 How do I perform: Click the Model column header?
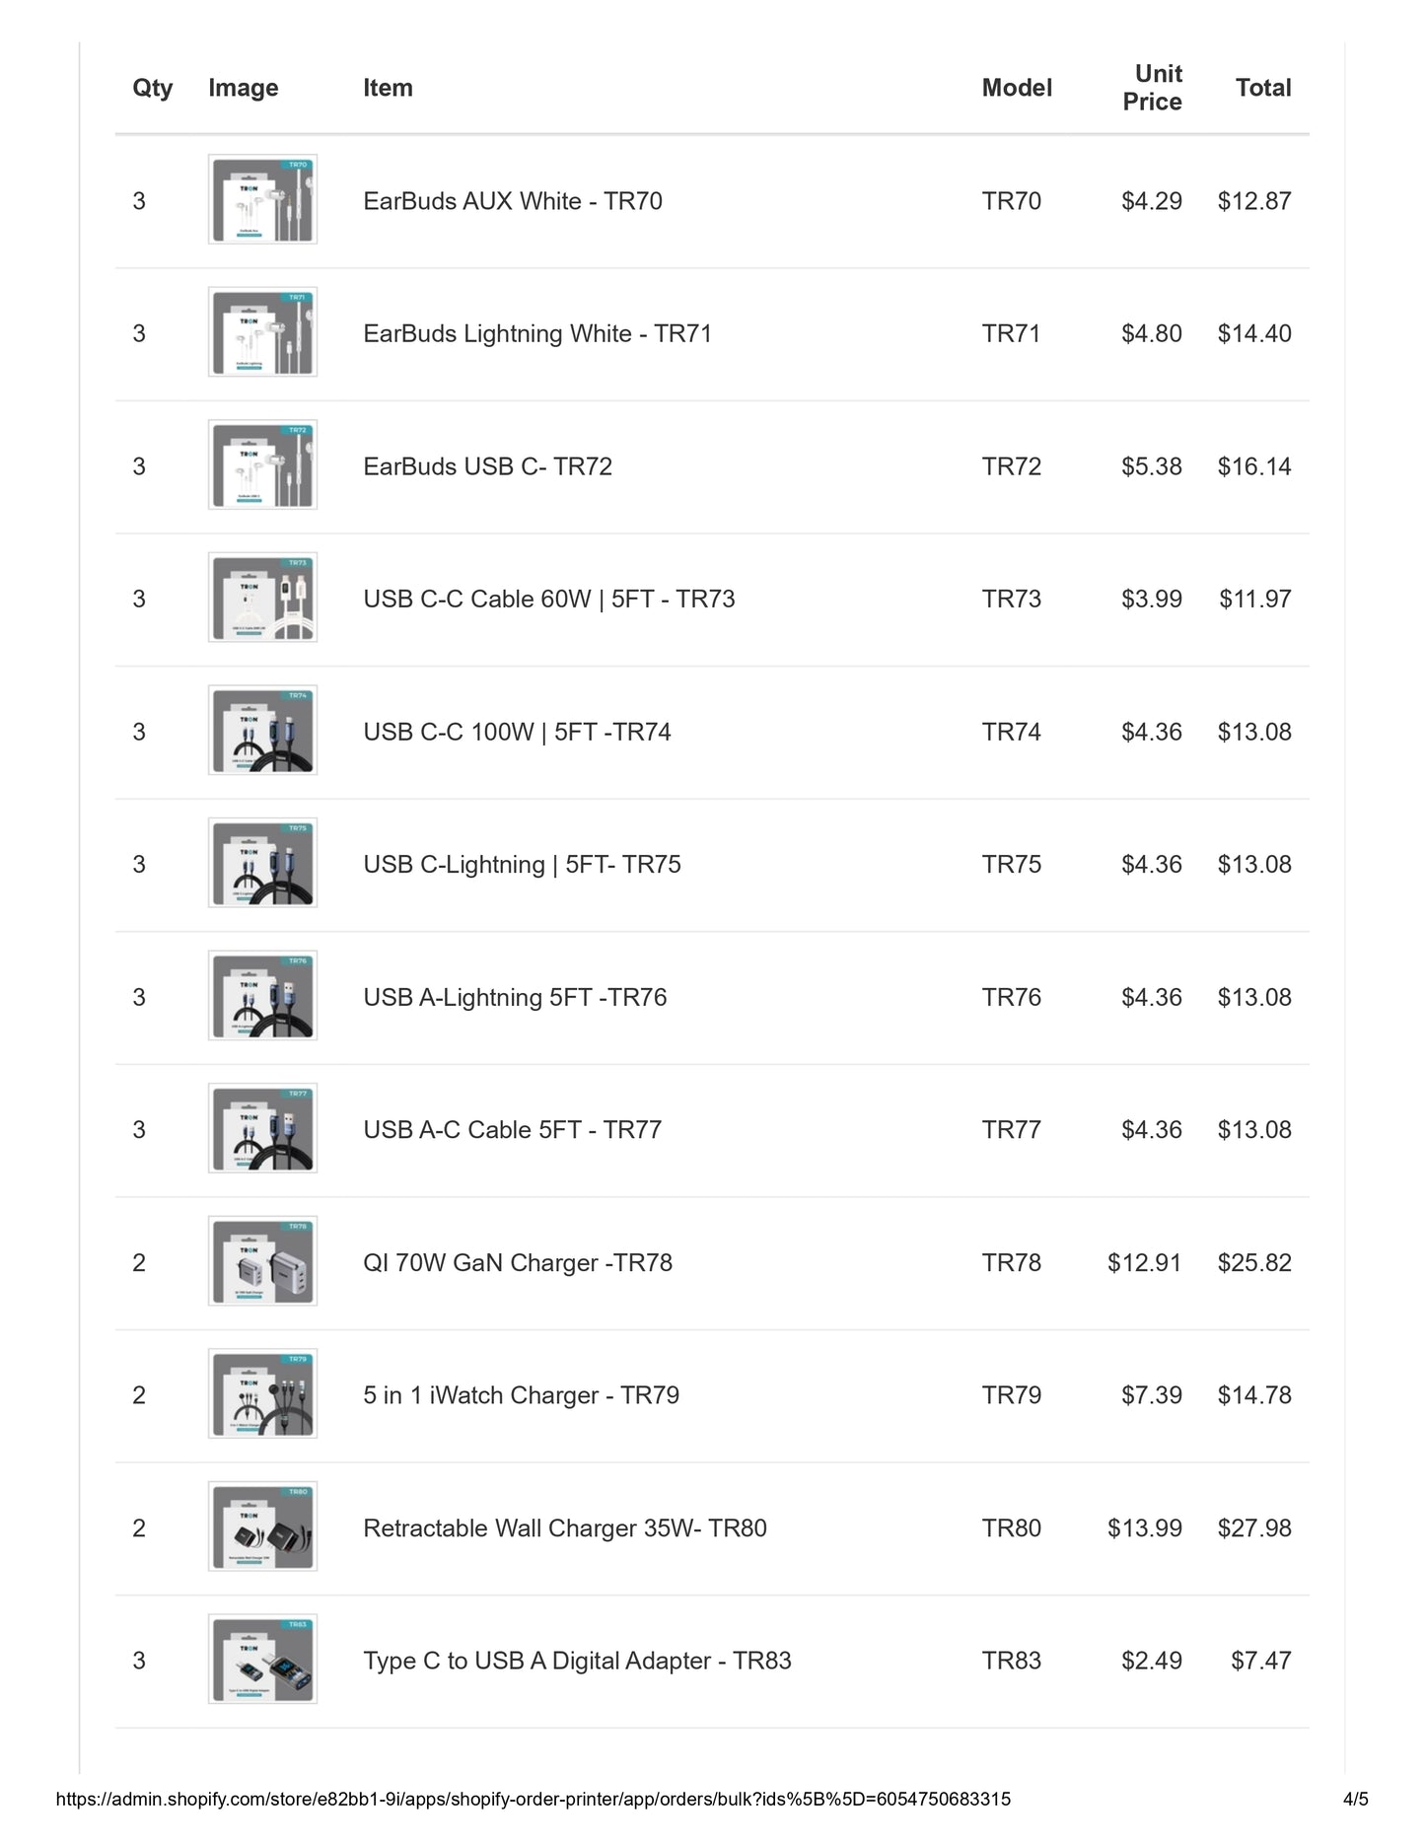point(1017,88)
